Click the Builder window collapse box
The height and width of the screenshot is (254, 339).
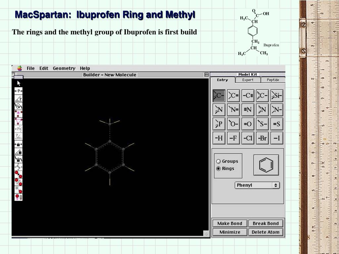point(207,75)
